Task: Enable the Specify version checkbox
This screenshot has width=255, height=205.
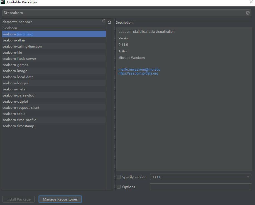Action: pos(119,177)
